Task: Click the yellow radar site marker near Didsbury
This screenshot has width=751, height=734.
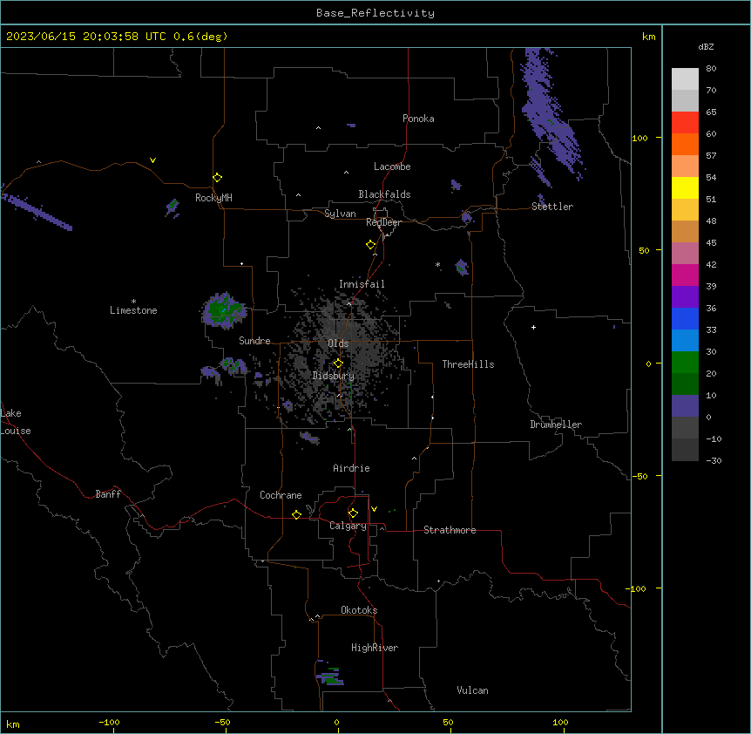Action: 338,364
